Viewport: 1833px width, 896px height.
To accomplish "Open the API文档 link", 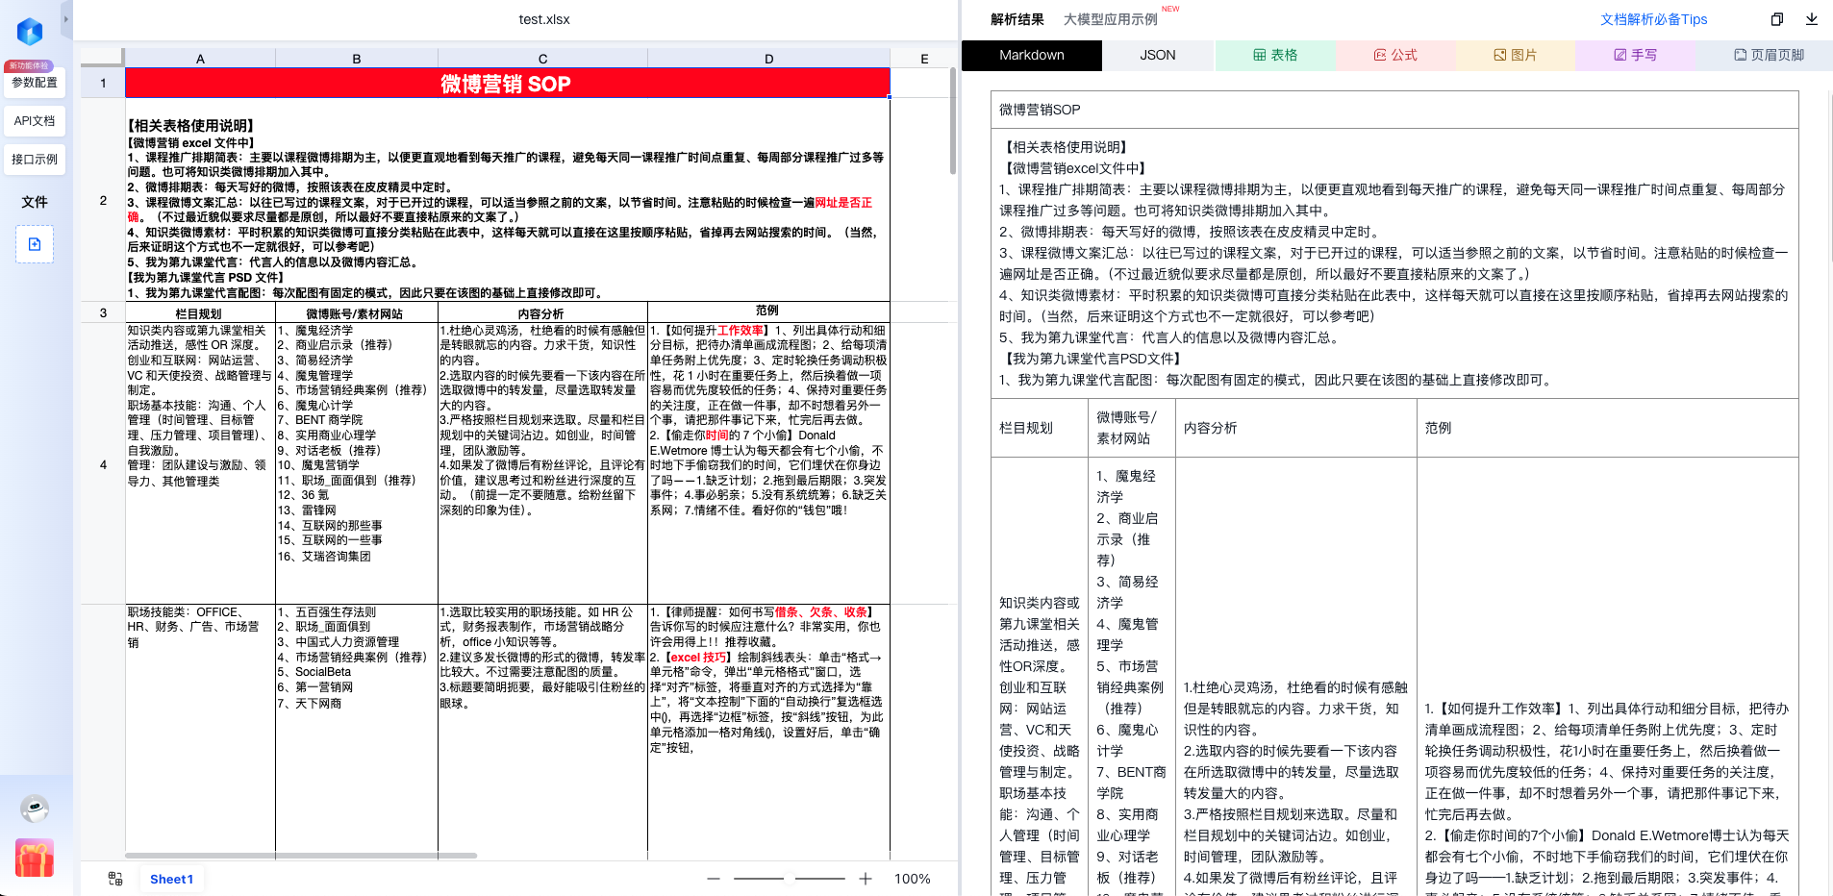I will pyautogui.click(x=35, y=121).
